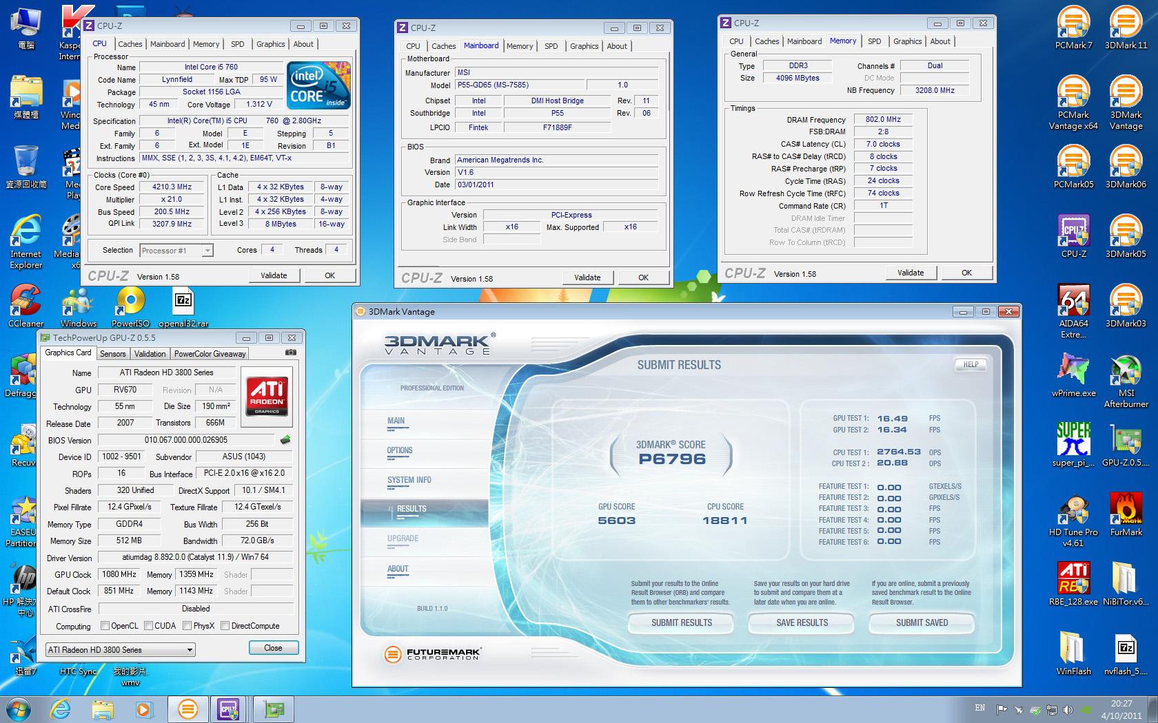Open Windows Start button
Screen dimensions: 1158x723
[18, 709]
